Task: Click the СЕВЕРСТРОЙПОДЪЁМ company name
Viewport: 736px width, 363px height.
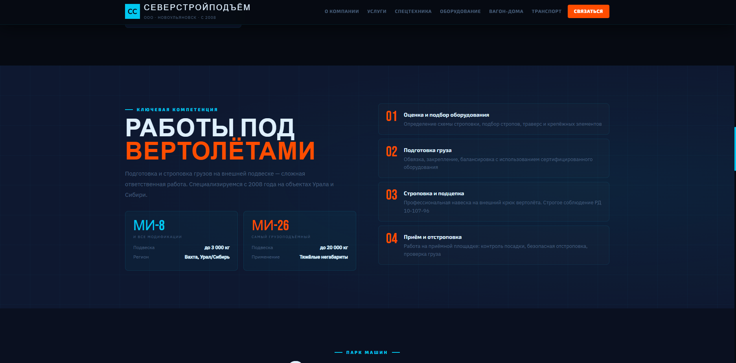Action: pyautogui.click(x=197, y=7)
